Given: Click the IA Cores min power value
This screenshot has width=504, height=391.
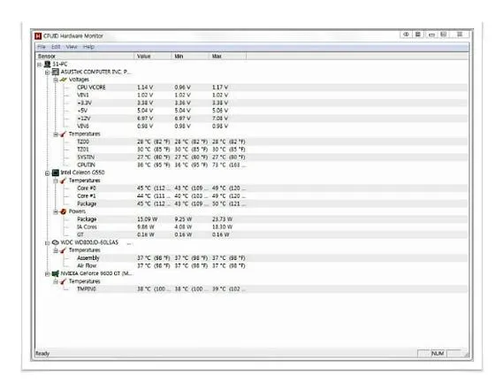Looking at the screenshot, I should [183, 227].
